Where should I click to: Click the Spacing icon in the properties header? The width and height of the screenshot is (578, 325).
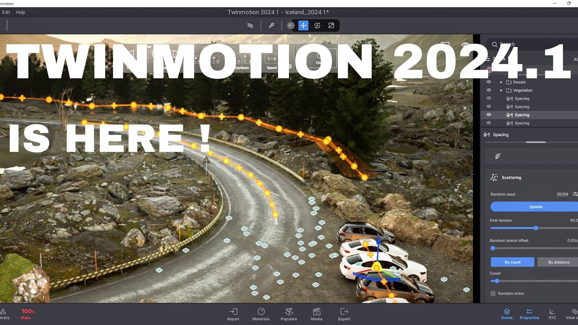click(487, 135)
